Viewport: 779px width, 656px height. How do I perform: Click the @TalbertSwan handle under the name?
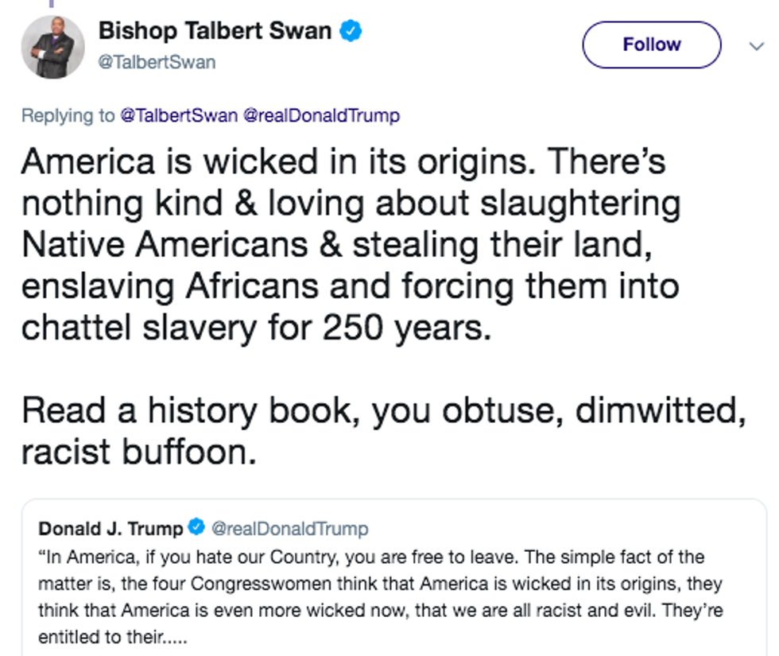tap(157, 62)
